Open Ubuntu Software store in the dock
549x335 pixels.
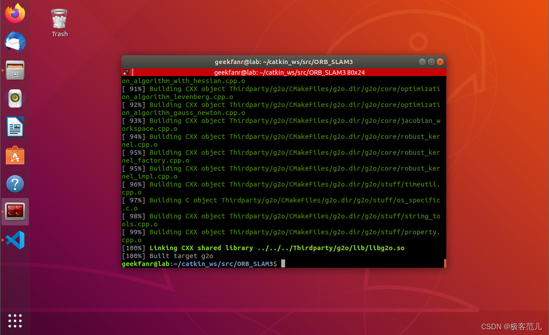(15, 155)
